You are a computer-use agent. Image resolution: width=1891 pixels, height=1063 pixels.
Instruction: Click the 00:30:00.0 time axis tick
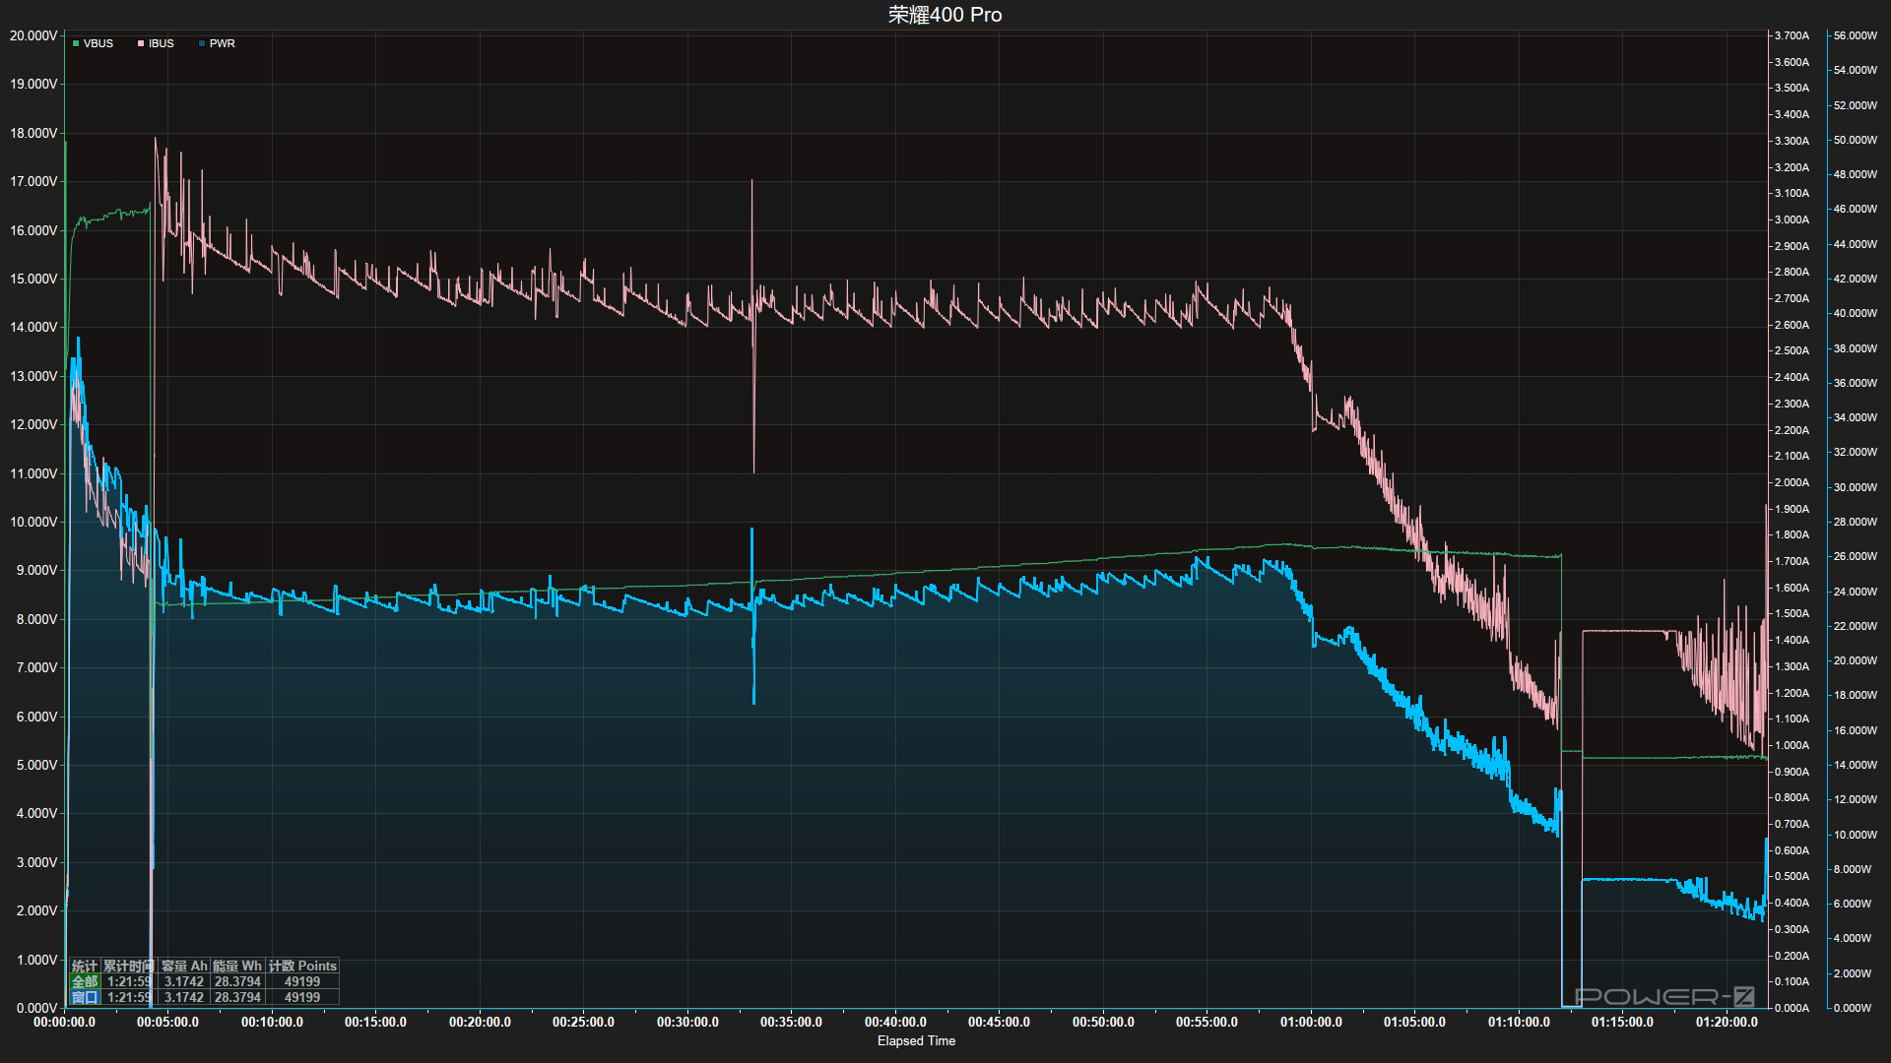pos(687,1023)
